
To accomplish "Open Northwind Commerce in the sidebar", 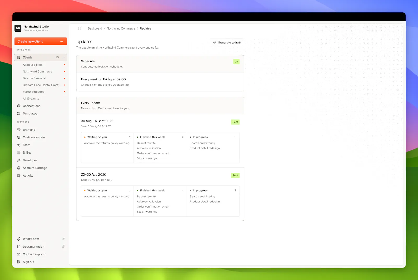I will pyautogui.click(x=37, y=72).
